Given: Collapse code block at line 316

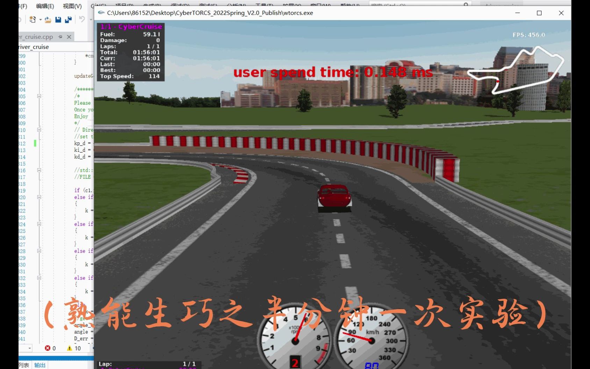Looking at the screenshot, I should (x=39, y=170).
